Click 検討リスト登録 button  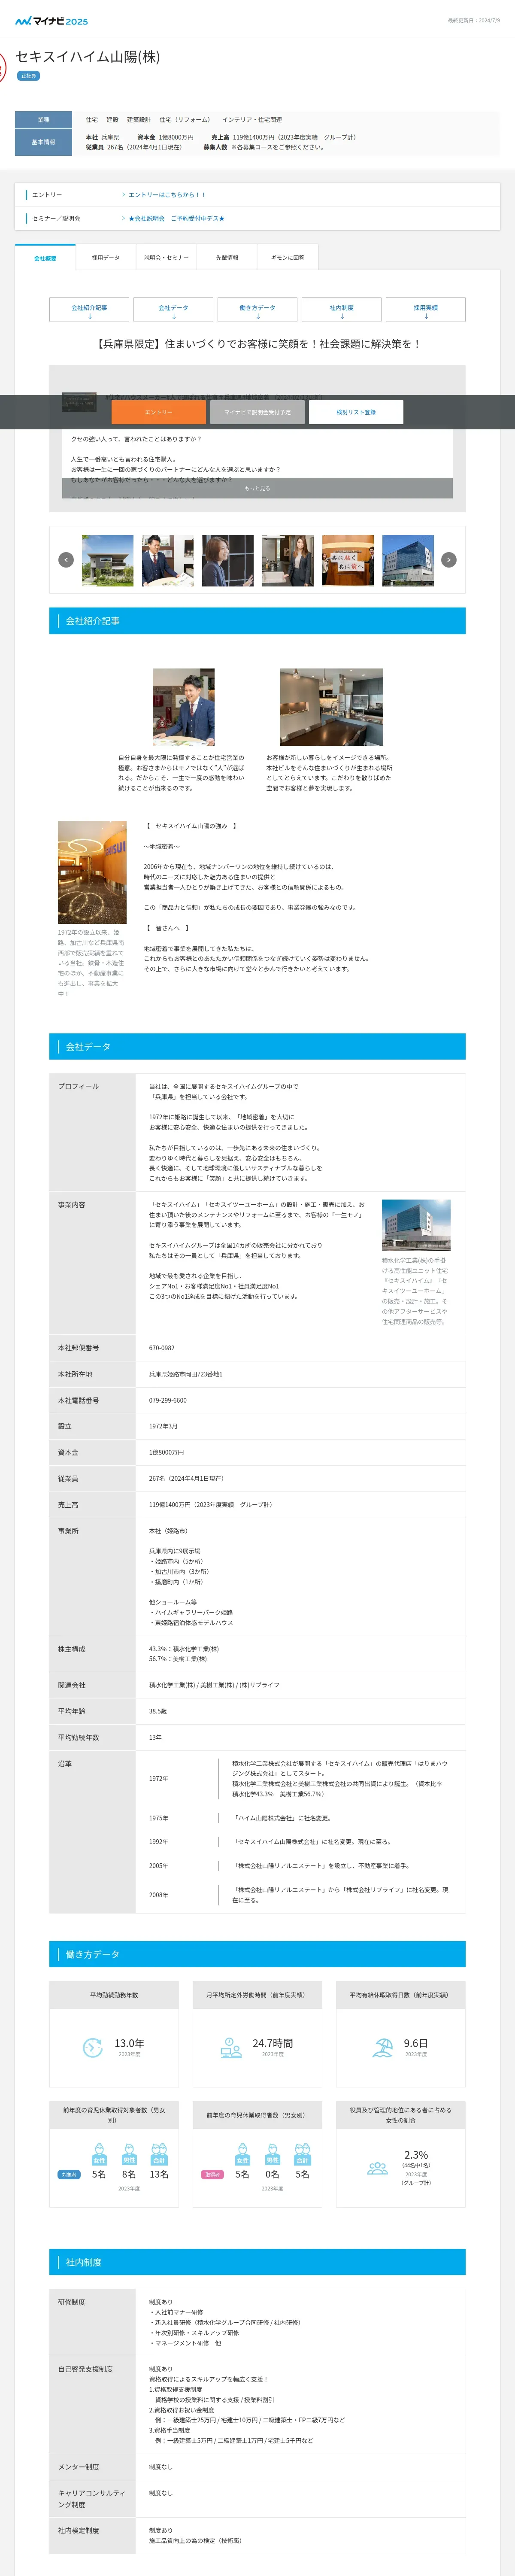[x=356, y=412]
